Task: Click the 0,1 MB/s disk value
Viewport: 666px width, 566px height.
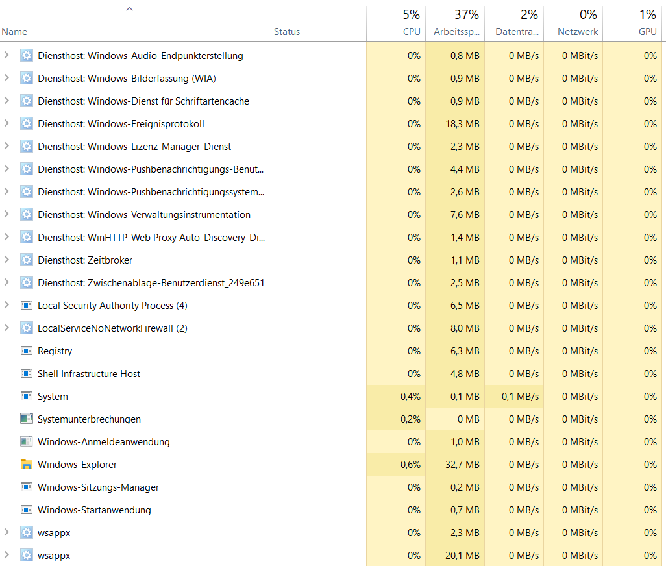Action: point(520,396)
